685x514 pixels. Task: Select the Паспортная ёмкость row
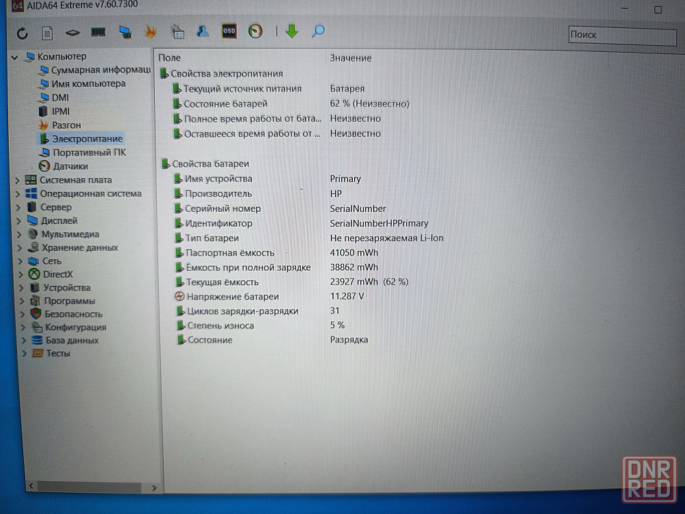click(277, 253)
